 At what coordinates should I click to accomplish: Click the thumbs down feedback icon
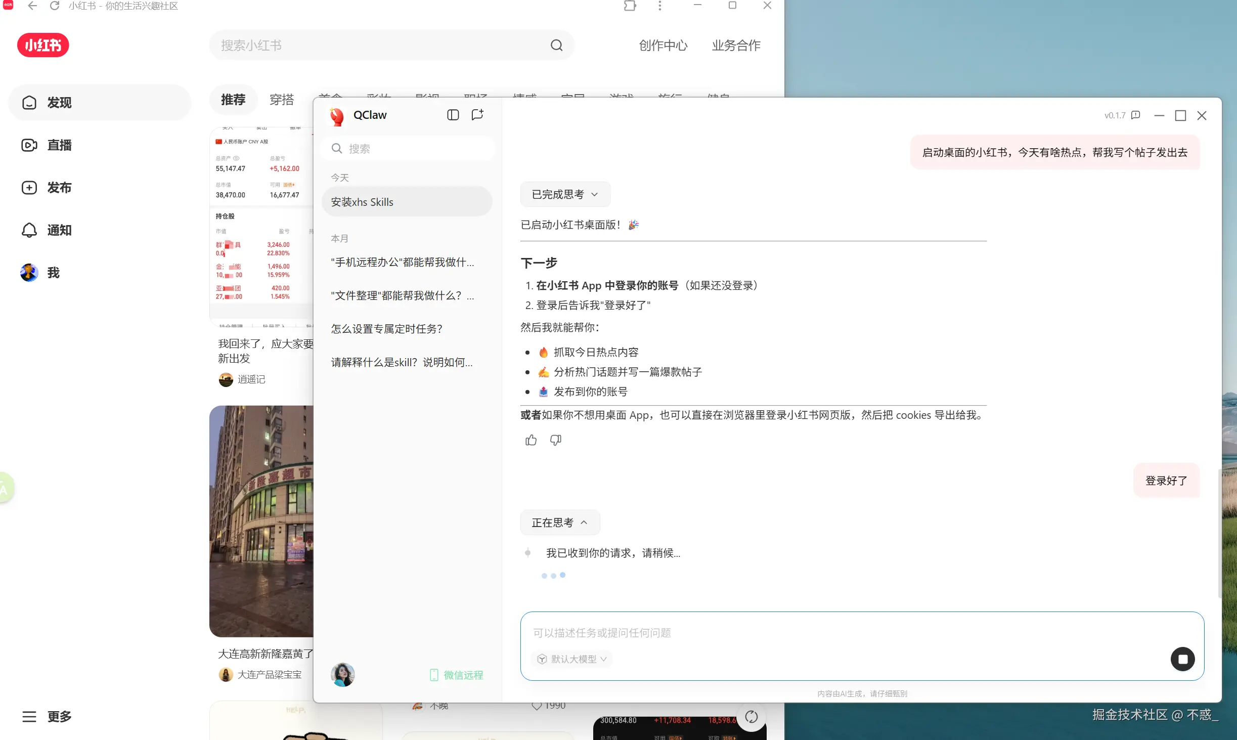pos(555,440)
